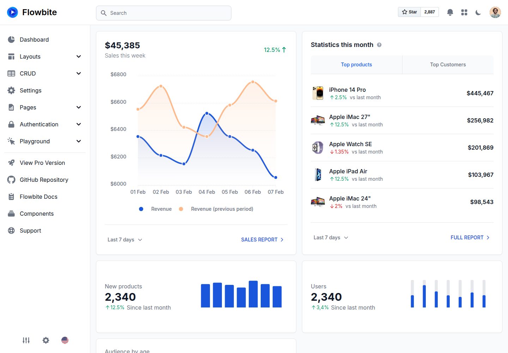Open the FULL REPORT link
Image resolution: width=508 pixels, height=353 pixels.
click(x=470, y=238)
